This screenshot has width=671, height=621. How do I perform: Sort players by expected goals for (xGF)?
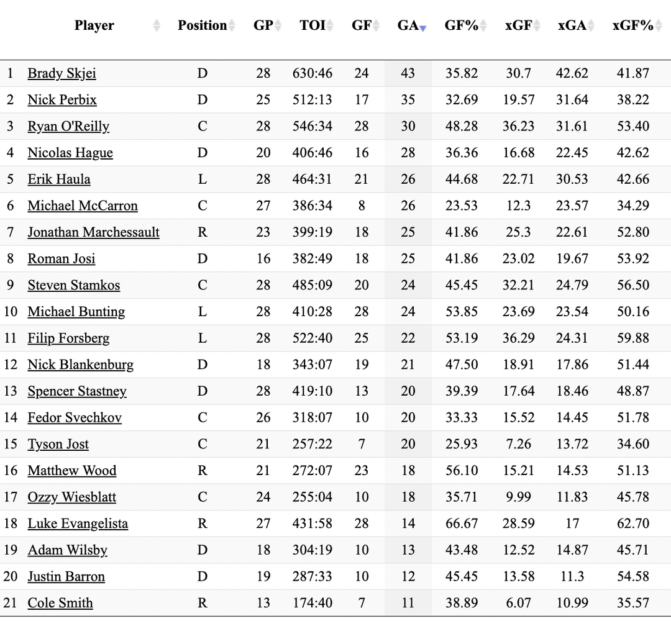point(518,25)
